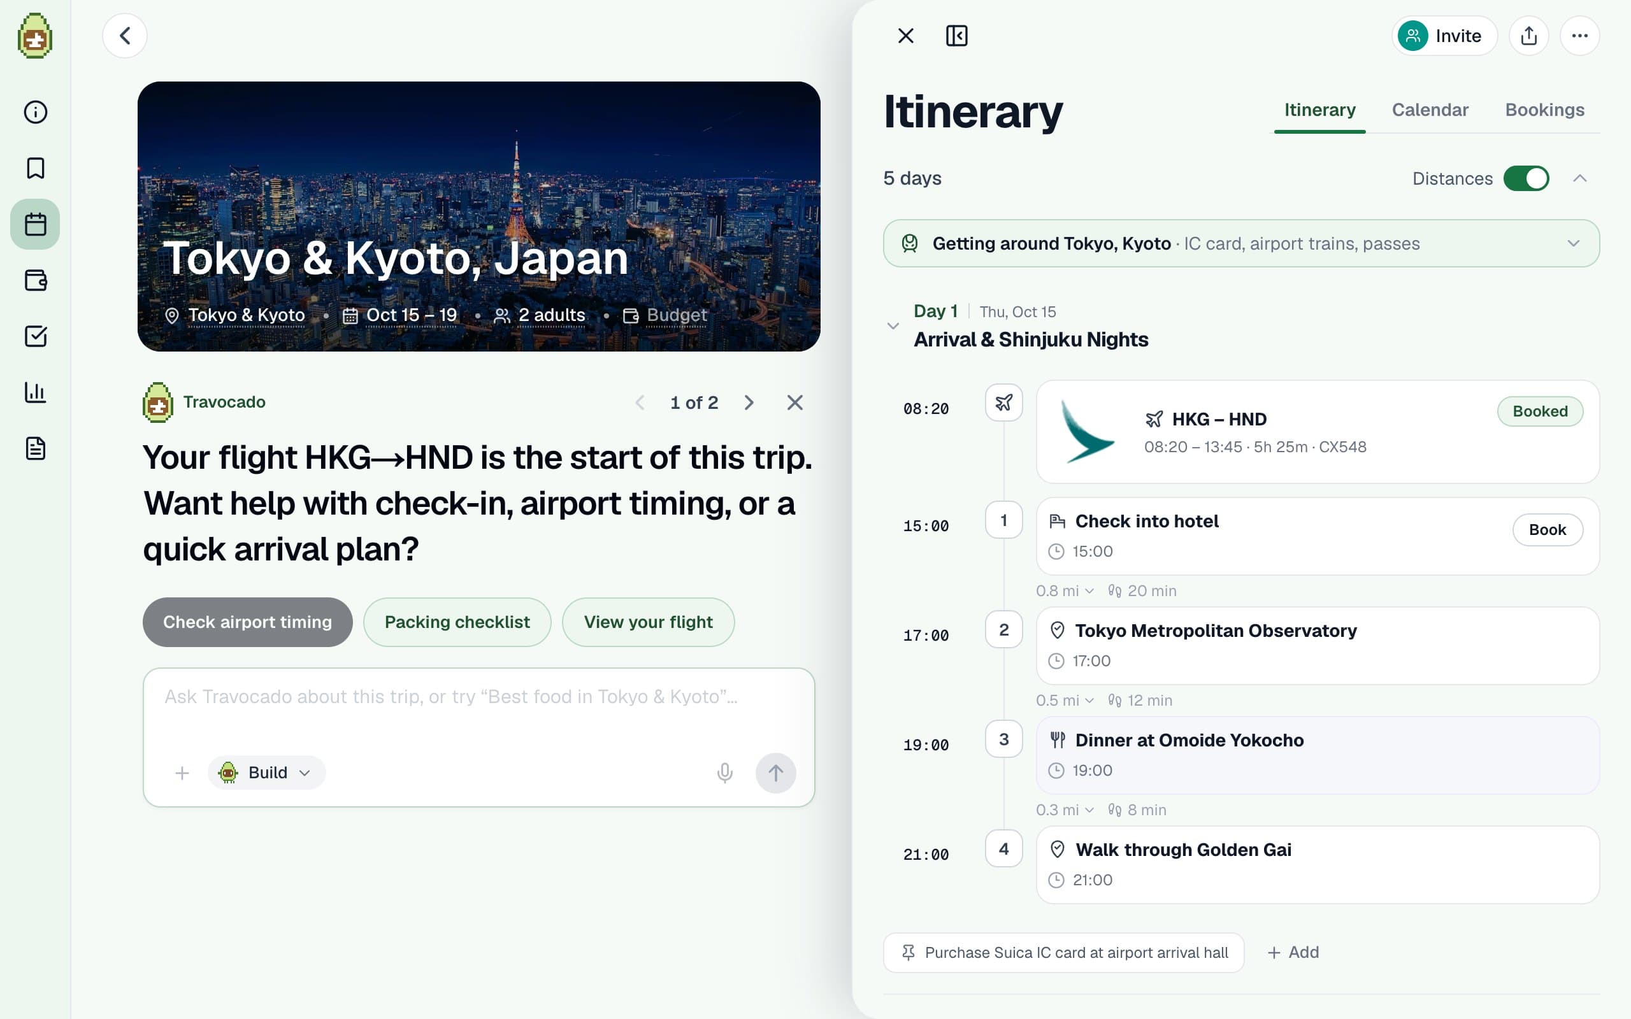Image resolution: width=1631 pixels, height=1019 pixels.
Task: Expand the 0.8 mi distance dropdown
Action: coord(1064,591)
